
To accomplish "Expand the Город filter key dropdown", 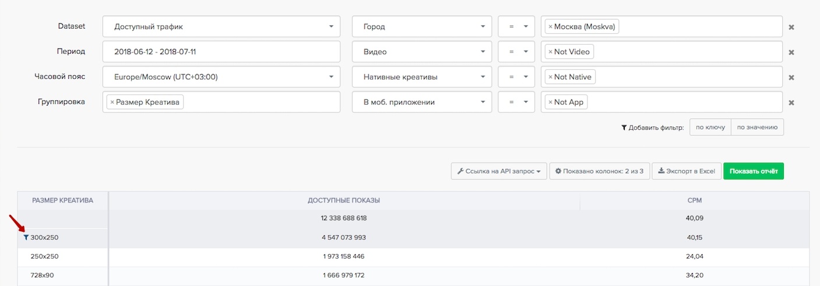I will click(422, 27).
